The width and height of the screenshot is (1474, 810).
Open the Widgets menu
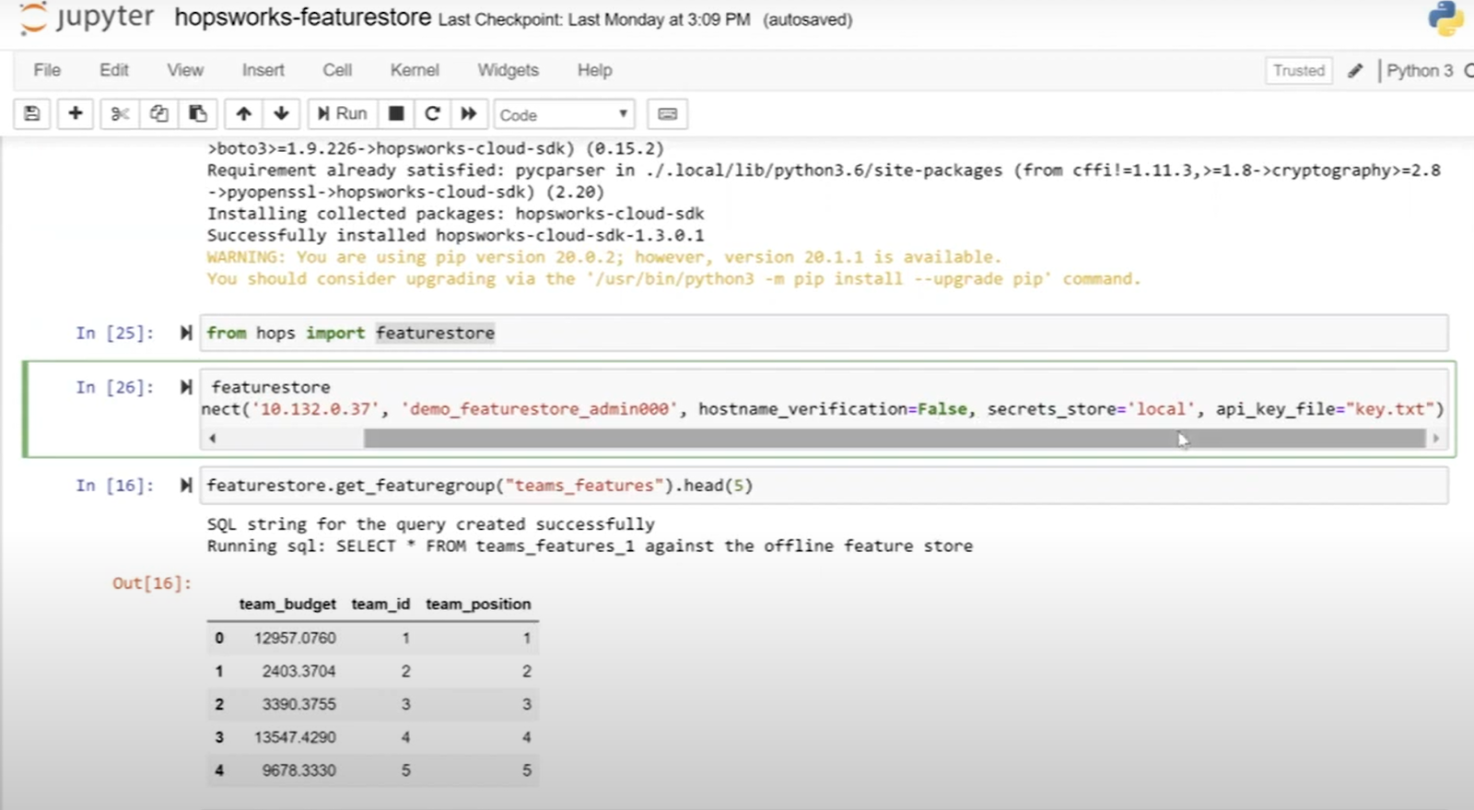coord(508,70)
